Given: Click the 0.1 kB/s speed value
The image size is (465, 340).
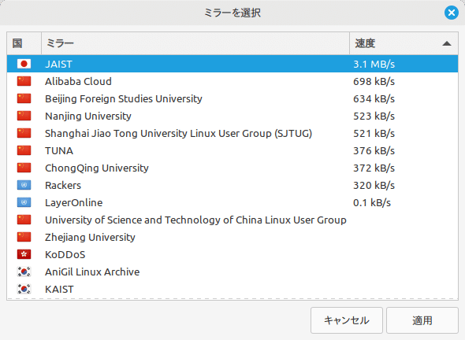Looking at the screenshot, I should [372, 202].
